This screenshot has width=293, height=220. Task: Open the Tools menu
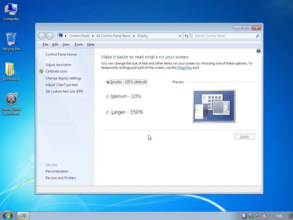[78, 44]
